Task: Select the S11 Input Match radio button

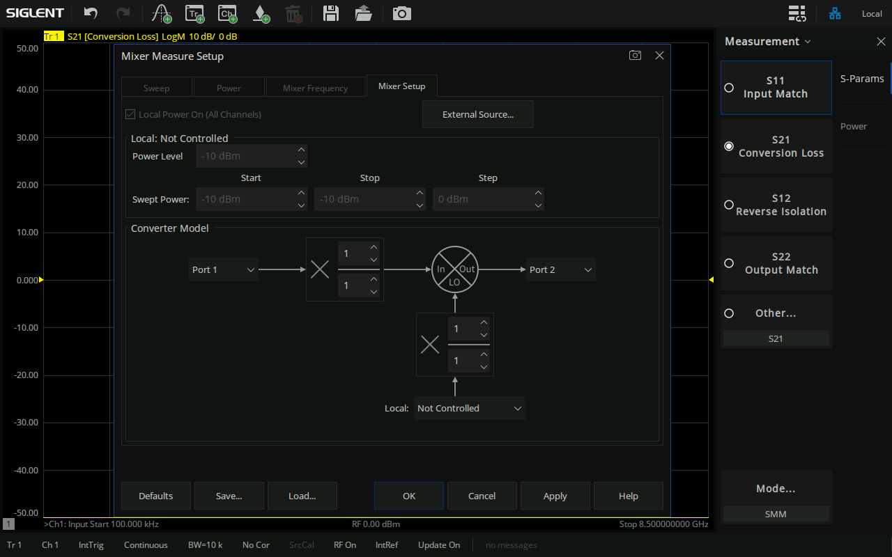Action: pos(729,88)
